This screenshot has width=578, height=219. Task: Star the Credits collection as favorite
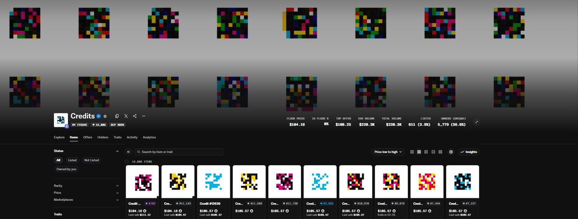pos(105,116)
